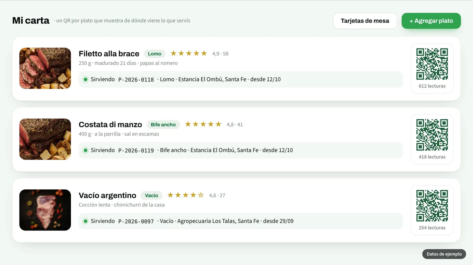This screenshot has width=473, height=265.
Task: Open the QR code for Vacío argentino
Action: tap(432, 206)
